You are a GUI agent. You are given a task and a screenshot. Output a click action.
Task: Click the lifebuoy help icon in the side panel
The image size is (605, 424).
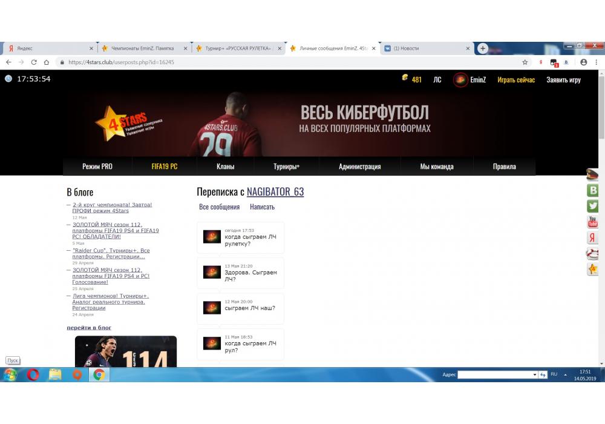click(x=593, y=253)
